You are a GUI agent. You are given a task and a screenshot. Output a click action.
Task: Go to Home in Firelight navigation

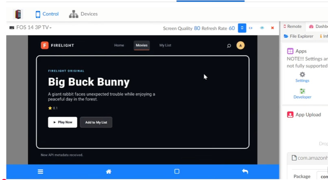119,45
